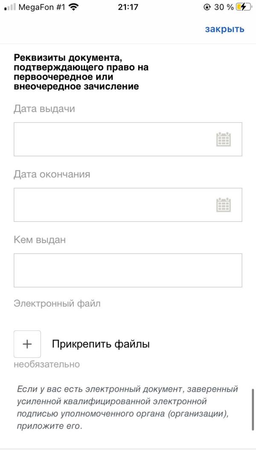Click the page scrollbar on the right
The image size is (256, 455).
(x=253, y=410)
